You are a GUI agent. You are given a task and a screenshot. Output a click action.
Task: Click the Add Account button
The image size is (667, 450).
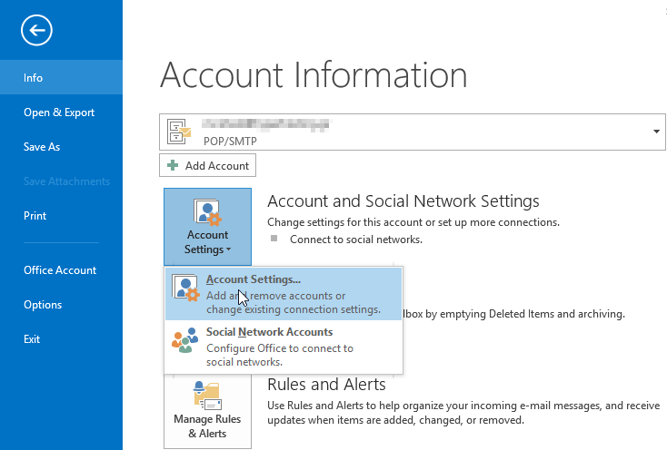207,165
